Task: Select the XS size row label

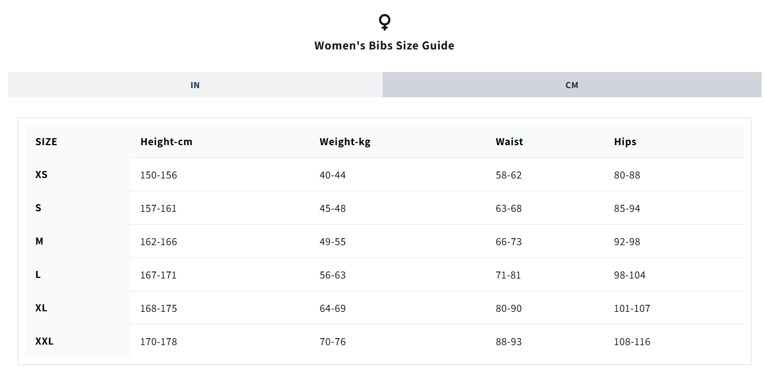Action: (41, 175)
